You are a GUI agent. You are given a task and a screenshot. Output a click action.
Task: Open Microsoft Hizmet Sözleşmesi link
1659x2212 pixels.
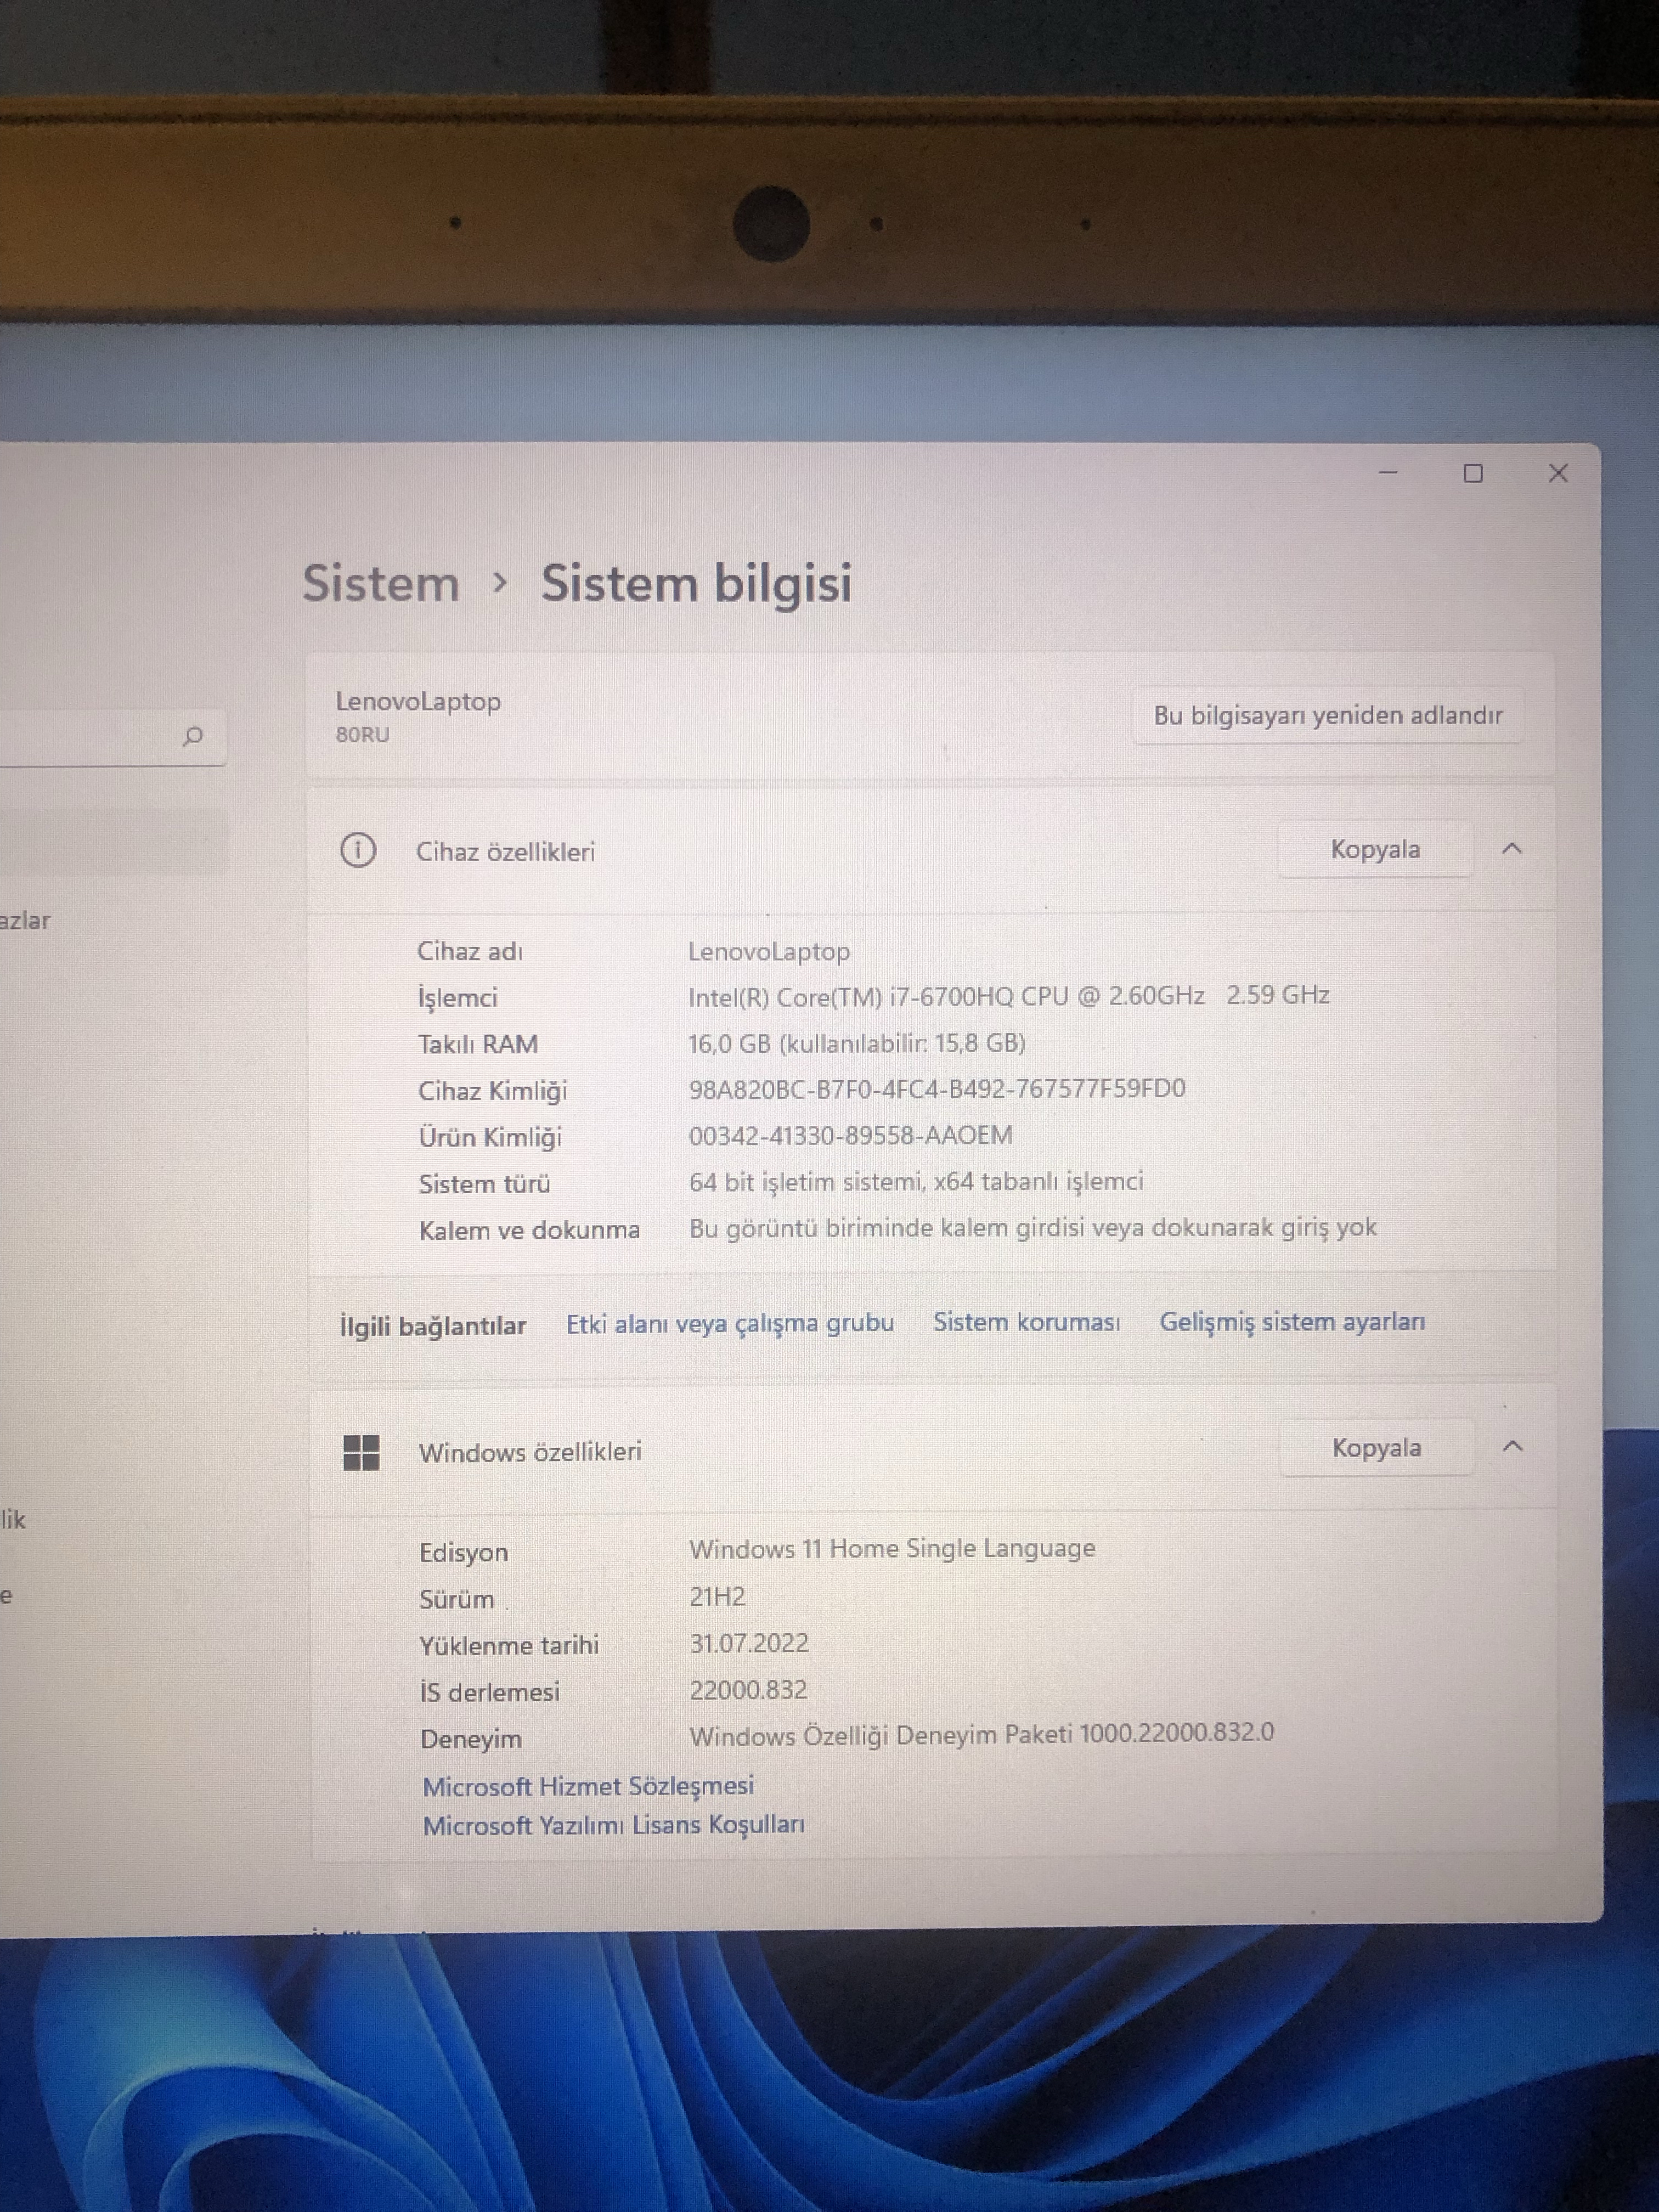point(588,1786)
